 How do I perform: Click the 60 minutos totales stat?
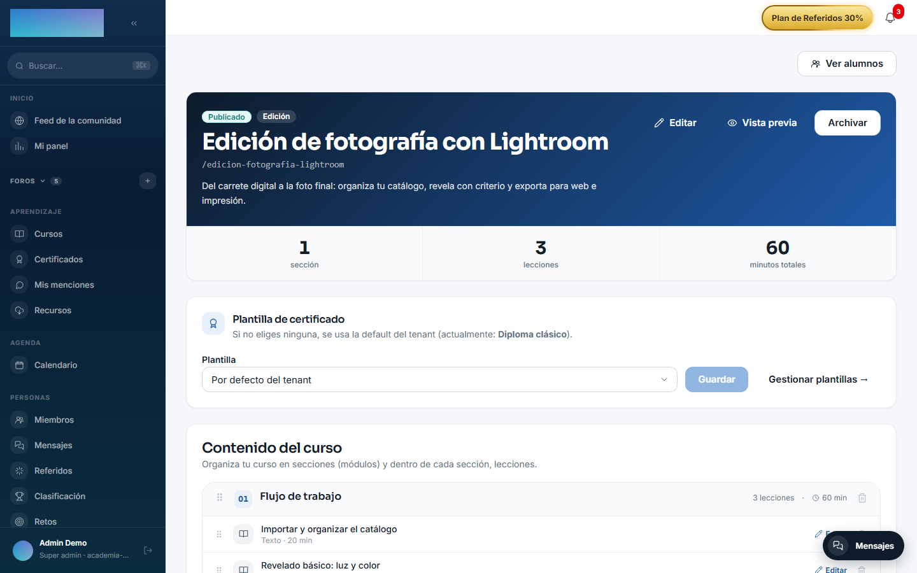tap(778, 253)
